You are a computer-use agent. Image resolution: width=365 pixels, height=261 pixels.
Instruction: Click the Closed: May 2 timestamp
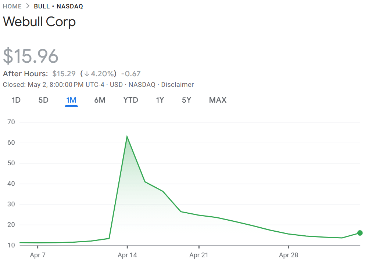[53, 85]
